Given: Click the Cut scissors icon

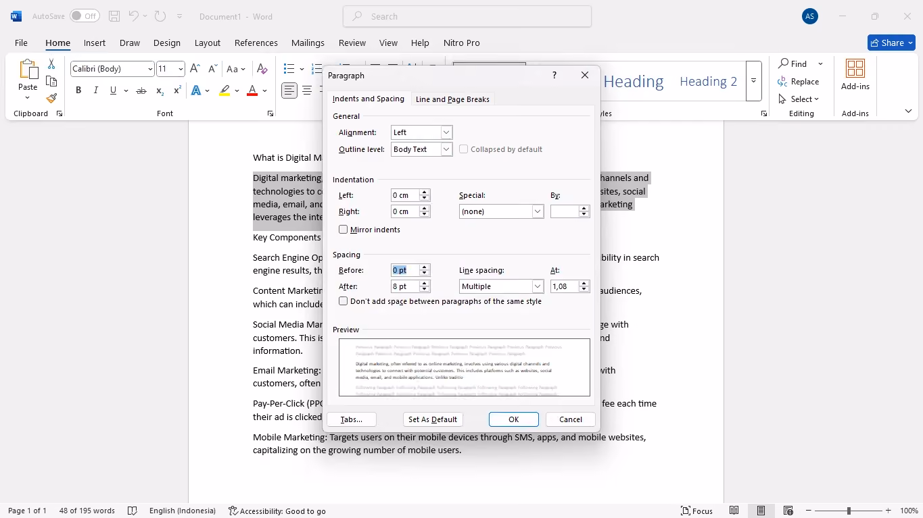Looking at the screenshot, I should tap(51, 64).
